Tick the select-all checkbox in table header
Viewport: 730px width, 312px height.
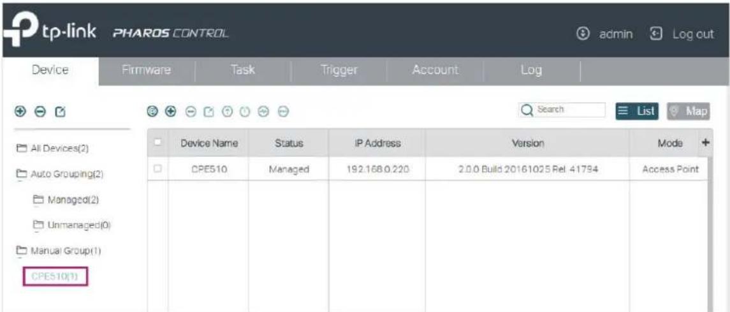[158, 142]
